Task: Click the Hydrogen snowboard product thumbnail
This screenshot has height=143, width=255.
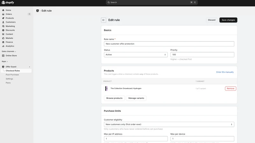Action: pyautogui.click(x=106, y=89)
